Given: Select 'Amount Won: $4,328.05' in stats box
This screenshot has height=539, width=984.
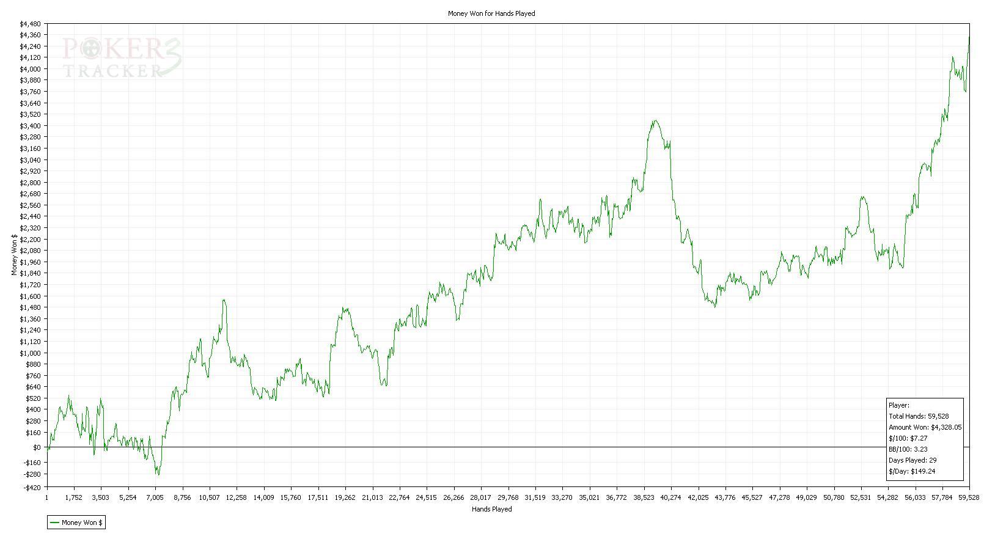Looking at the screenshot, I should point(925,427).
